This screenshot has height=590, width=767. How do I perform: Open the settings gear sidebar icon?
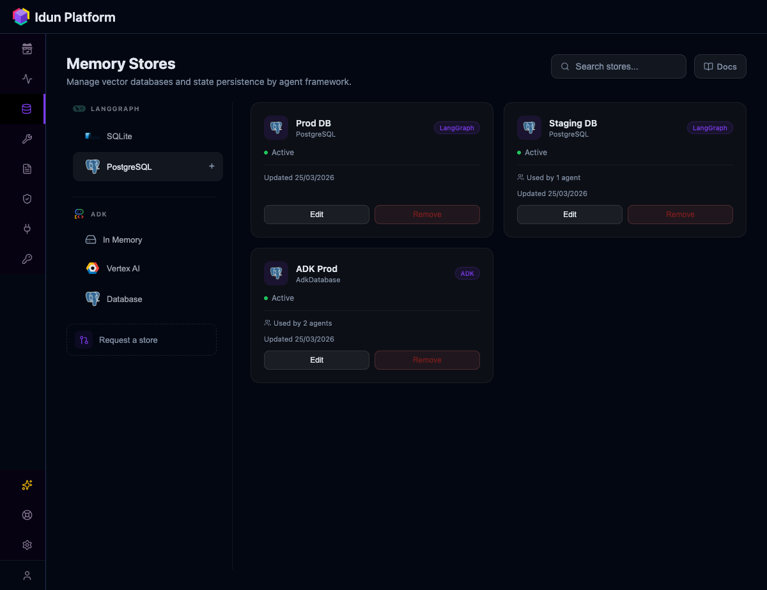click(27, 545)
